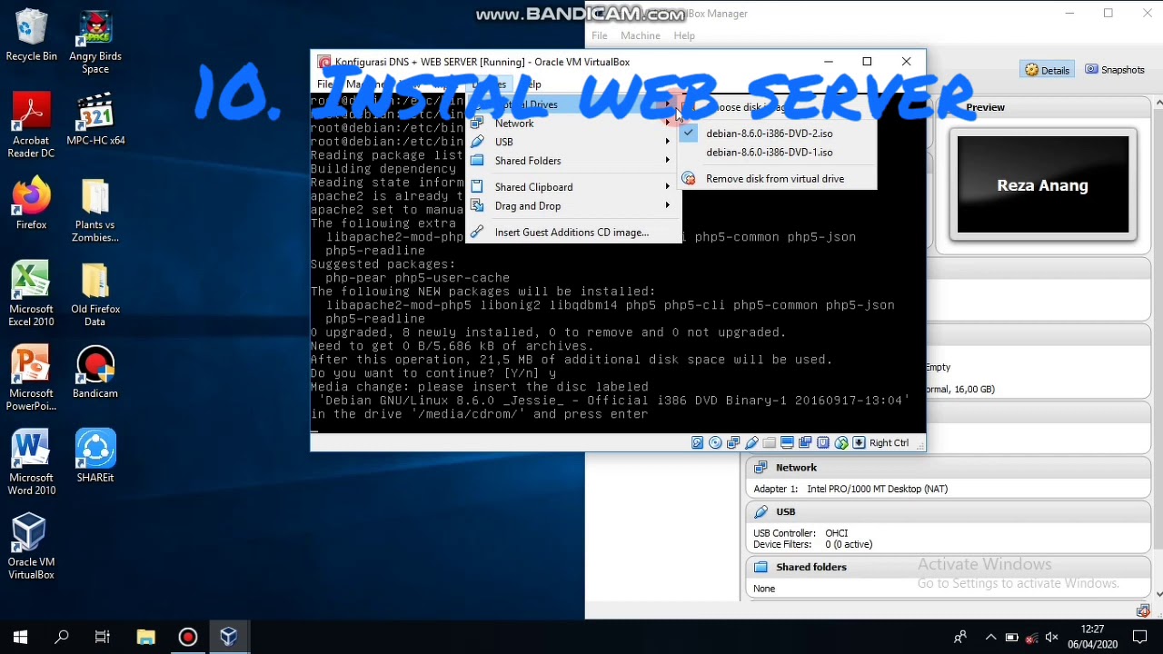Open Bandicam from the desktop
The height and width of the screenshot is (654, 1163).
(x=95, y=372)
